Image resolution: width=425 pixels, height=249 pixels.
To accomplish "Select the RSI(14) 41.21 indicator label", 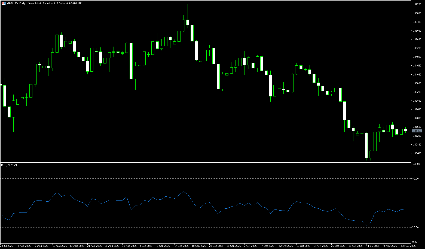I will coord(9,165).
